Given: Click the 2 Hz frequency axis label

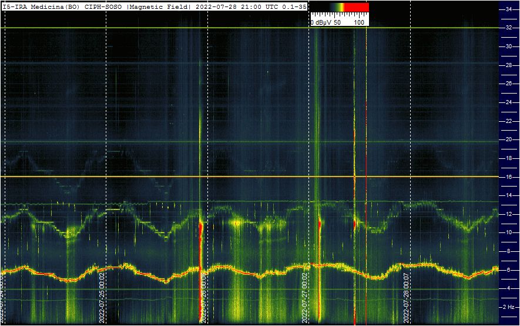Looking at the screenshot, I should point(510,307).
